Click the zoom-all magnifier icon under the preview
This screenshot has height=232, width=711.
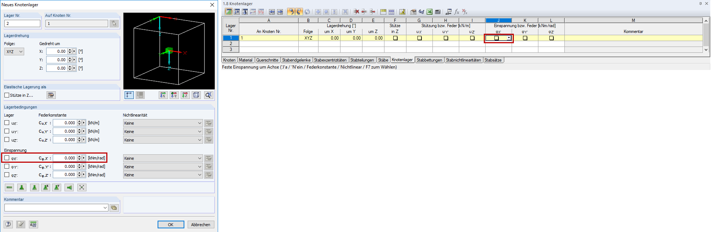(208, 95)
